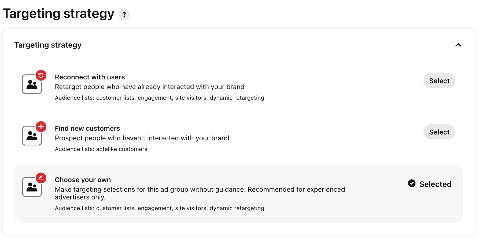Screen dimensions: 479x239
Task: Click the Prospect people description text
Action: coord(142,138)
